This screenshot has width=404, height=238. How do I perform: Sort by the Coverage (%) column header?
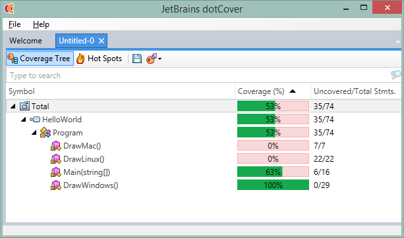(273, 91)
